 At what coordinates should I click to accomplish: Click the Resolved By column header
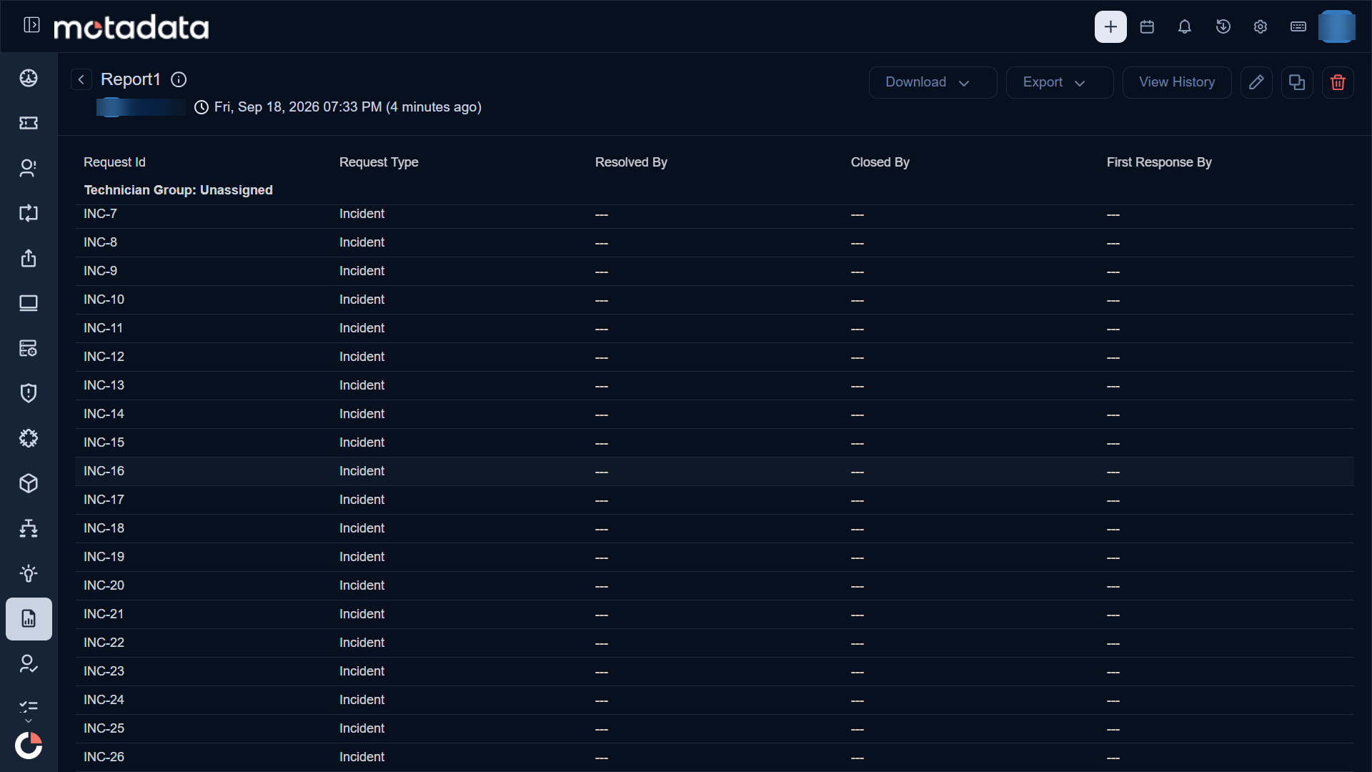click(x=631, y=162)
